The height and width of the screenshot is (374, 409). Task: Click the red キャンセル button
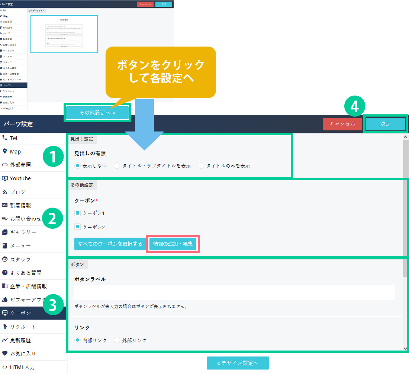click(x=342, y=124)
